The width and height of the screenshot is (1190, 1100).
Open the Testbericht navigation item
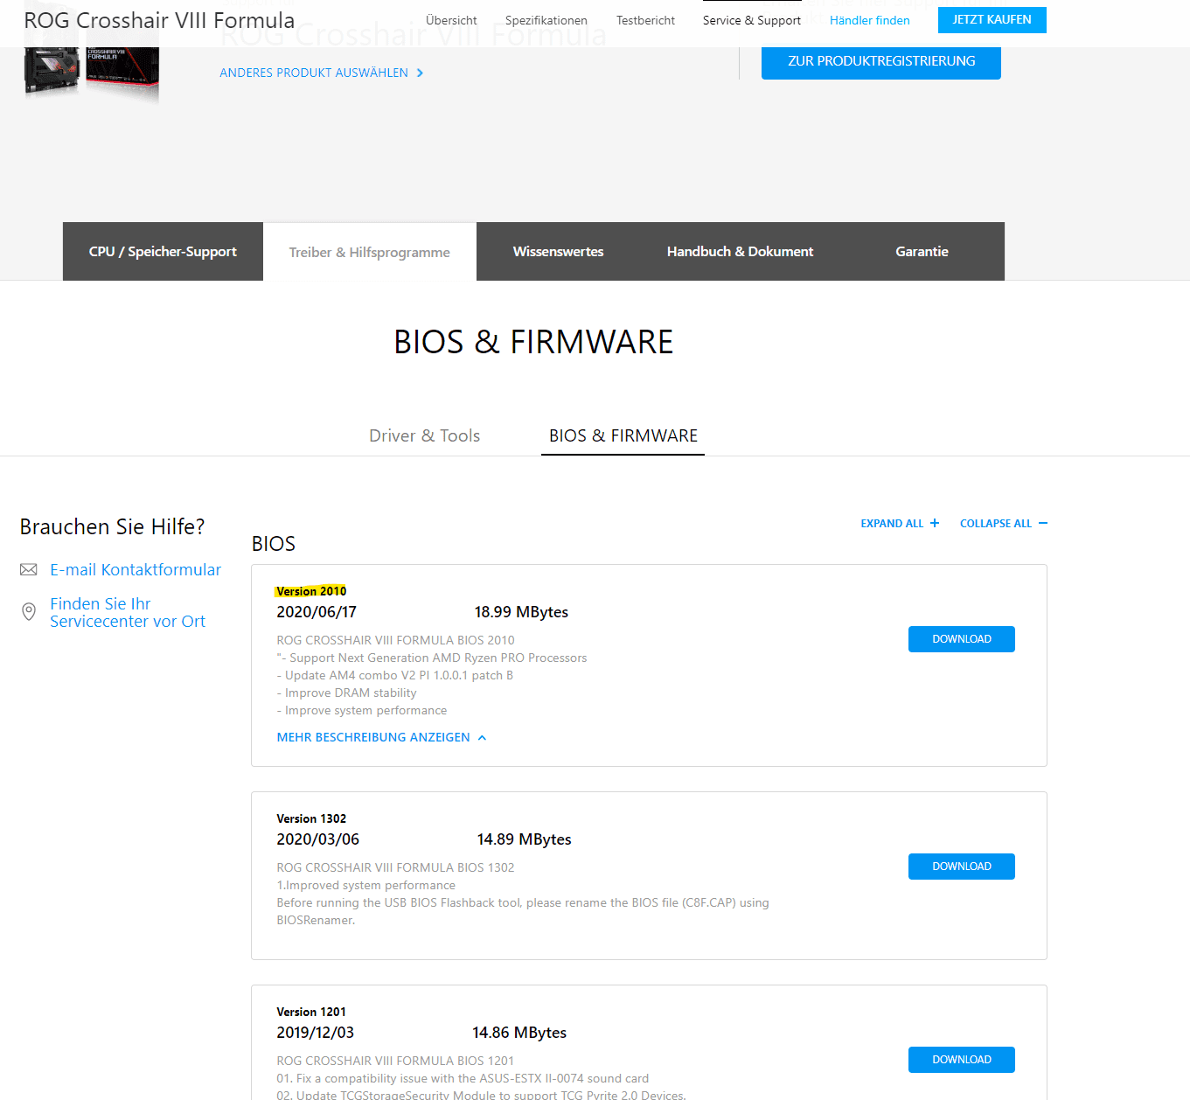[x=645, y=20]
